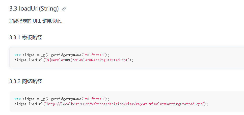This screenshot has width=244, height=115.
Task: Click the _g() call in the first code block
Action: click(x=45, y=55)
